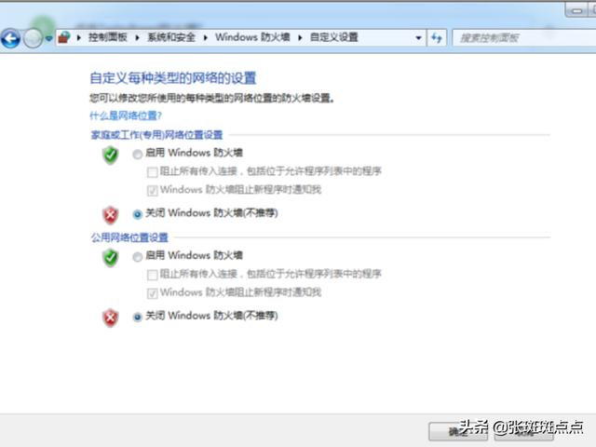Toggle notify checkbox under public network settings
The height and width of the screenshot is (447, 596).
tap(153, 292)
